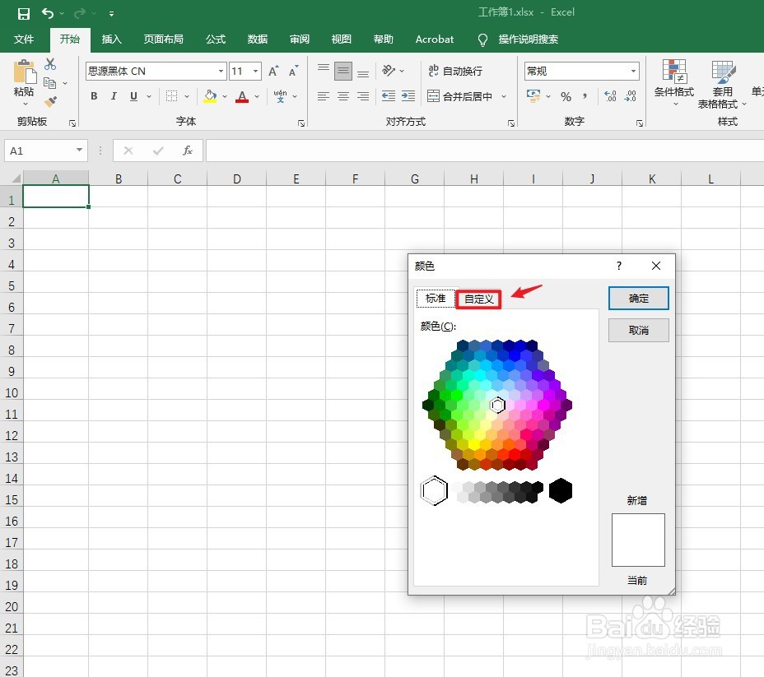Increase font size with larger A icon

click(x=273, y=71)
